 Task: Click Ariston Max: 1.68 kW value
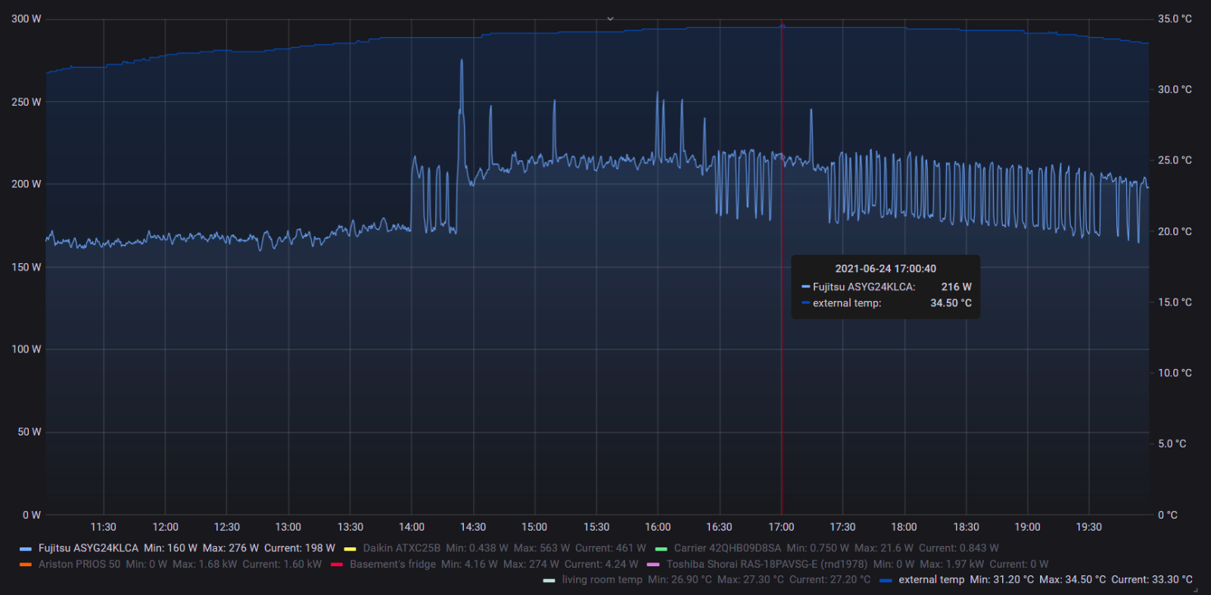tap(204, 564)
